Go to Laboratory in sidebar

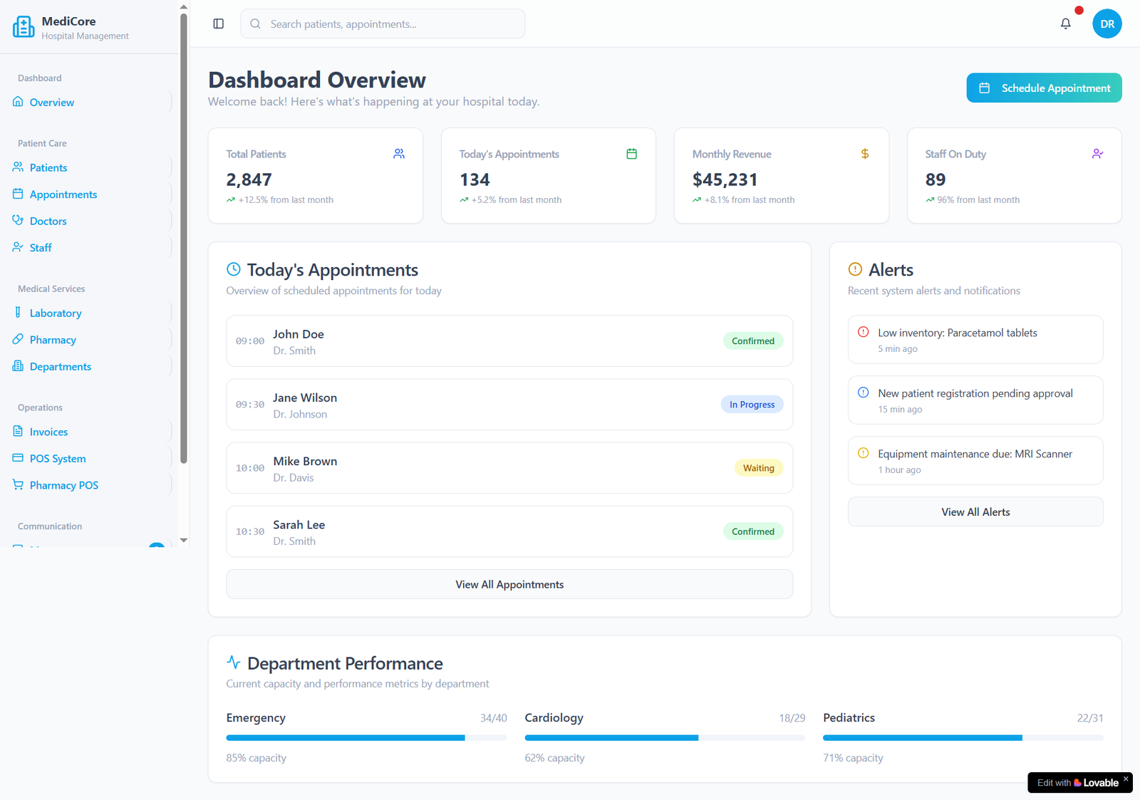click(x=56, y=313)
